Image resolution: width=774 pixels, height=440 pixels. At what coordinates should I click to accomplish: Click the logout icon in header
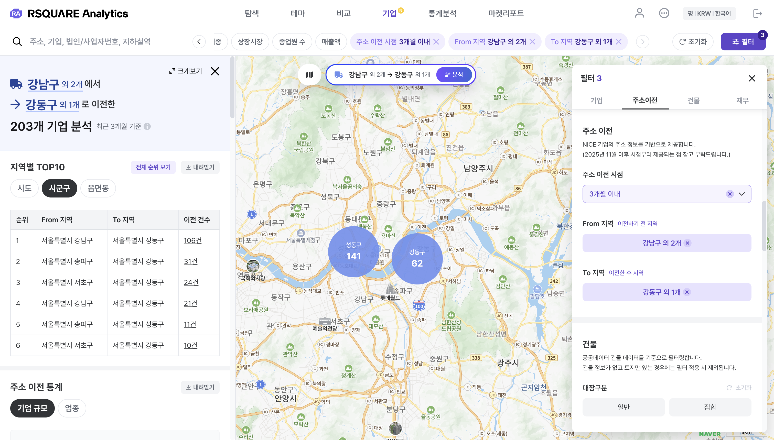click(x=757, y=13)
